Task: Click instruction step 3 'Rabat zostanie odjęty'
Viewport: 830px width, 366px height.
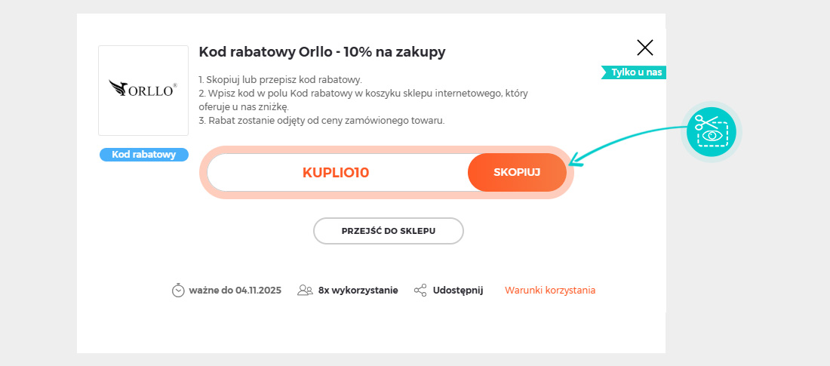Action: (321, 120)
